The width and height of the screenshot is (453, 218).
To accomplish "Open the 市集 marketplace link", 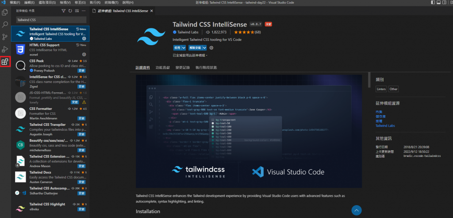I will coord(379,112).
